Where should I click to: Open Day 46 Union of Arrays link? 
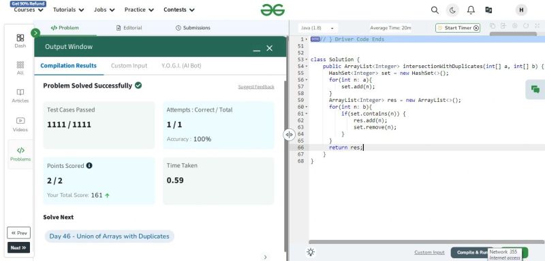tap(109, 237)
